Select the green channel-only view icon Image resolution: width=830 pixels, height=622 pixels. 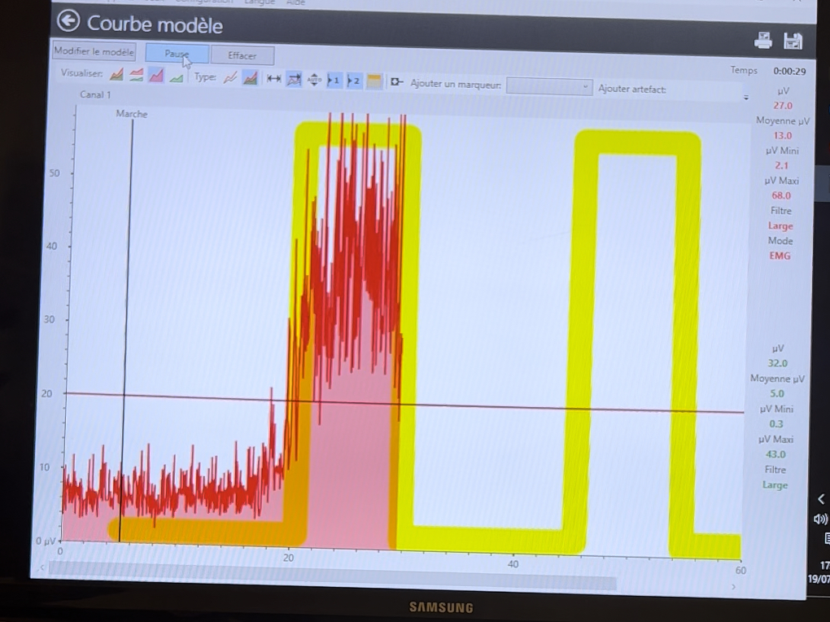(x=176, y=77)
